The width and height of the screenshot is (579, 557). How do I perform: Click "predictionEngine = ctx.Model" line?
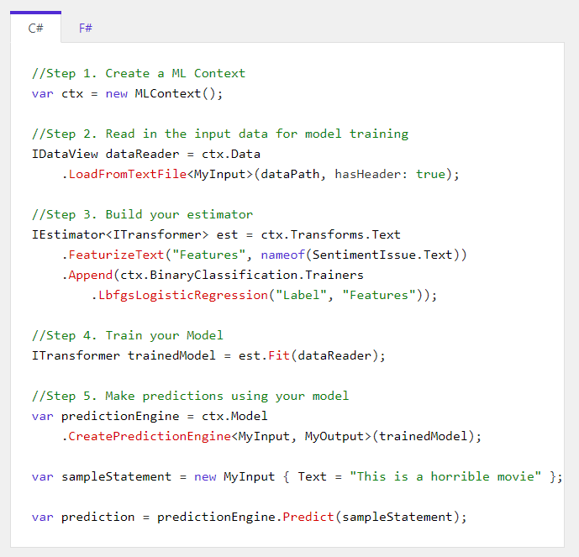pos(165,417)
